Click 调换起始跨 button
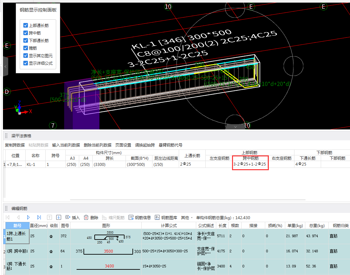 (x=145, y=145)
